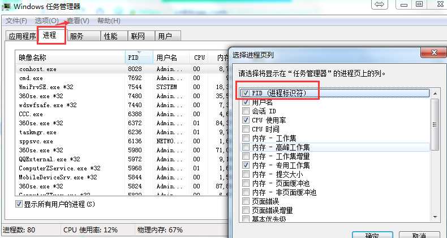447x238 pixels.
Task: Open the 文件(F) menu
Action: point(16,21)
